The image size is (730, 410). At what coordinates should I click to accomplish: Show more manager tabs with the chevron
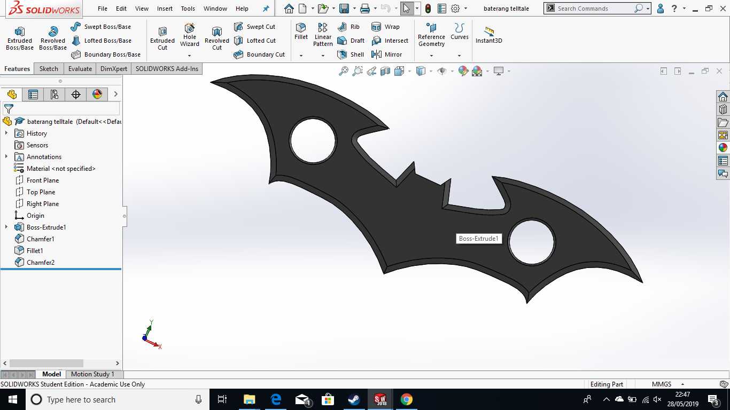coord(115,94)
